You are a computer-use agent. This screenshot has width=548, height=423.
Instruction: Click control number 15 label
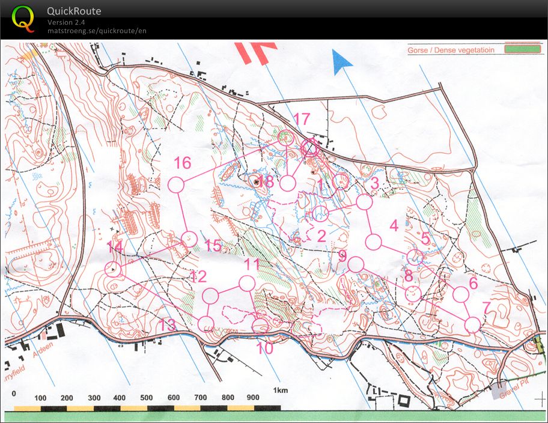point(213,245)
